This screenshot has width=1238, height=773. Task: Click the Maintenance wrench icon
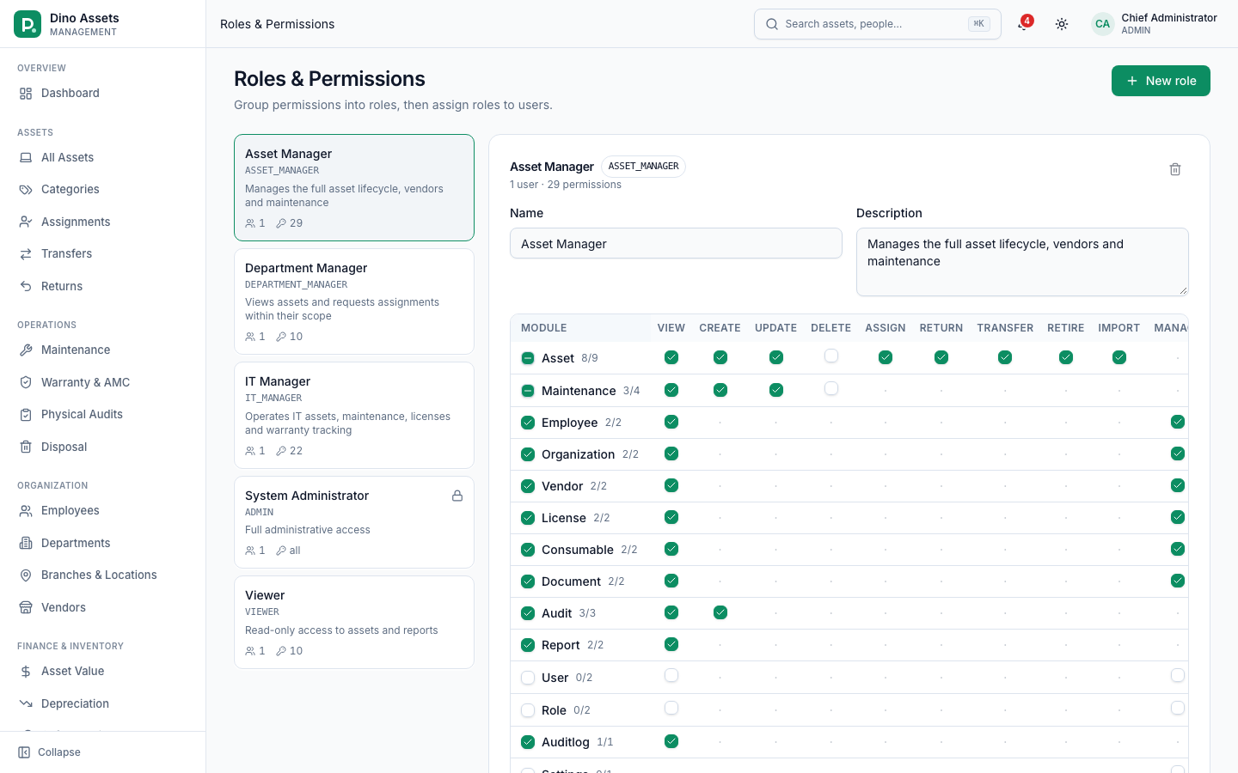coord(26,350)
